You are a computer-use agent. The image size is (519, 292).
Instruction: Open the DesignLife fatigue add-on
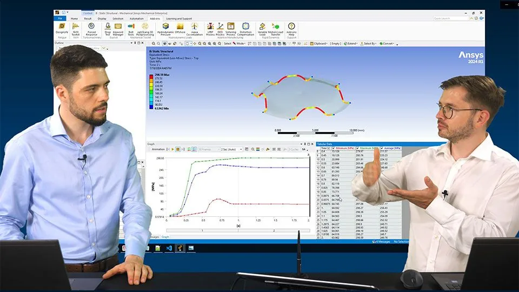62,29
